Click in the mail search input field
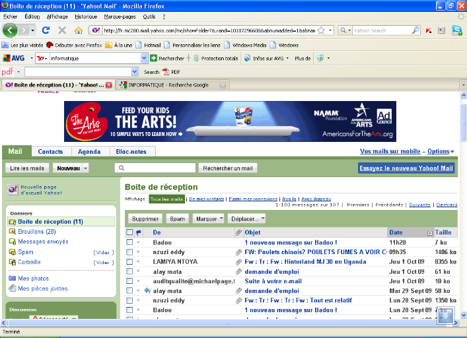Viewport: 467px width, 338px height. tap(155, 168)
